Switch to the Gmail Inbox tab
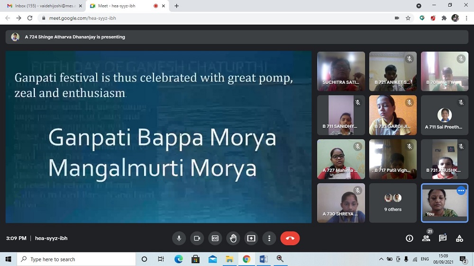 [x=43, y=6]
